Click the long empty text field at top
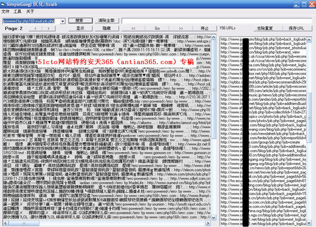The width and height of the screenshot is (316, 227). [x=217, y=21]
